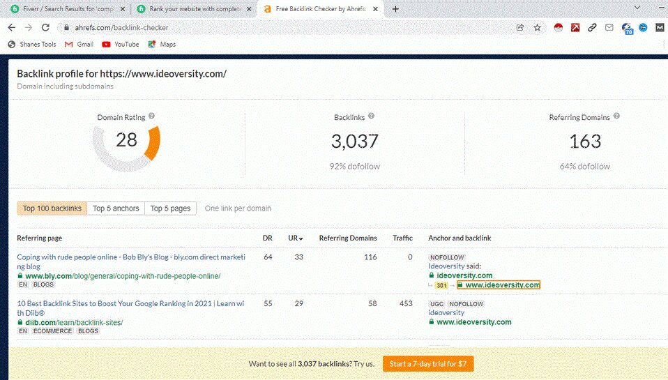The image size is (668, 380).
Task: Open a new browser tab with plus icon
Action: [x=396, y=9]
